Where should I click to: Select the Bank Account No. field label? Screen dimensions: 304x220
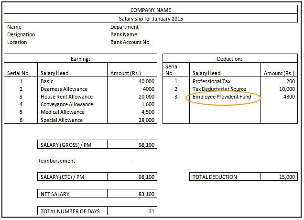[x=130, y=42]
